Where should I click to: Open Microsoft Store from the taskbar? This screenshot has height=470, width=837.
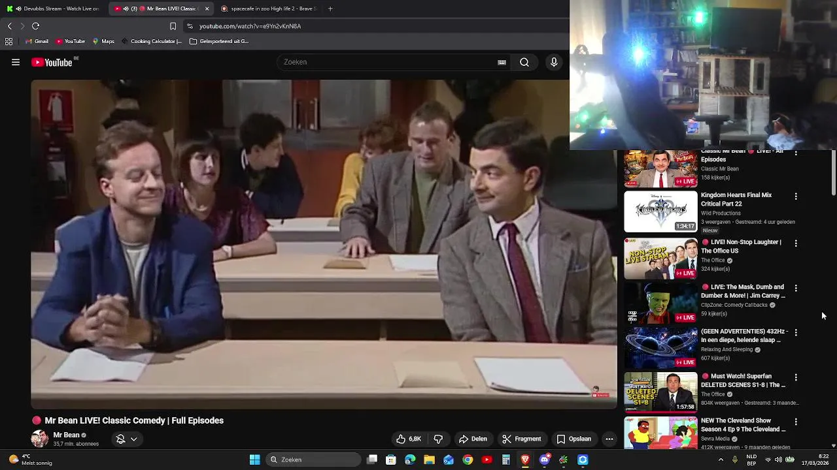tap(391, 460)
